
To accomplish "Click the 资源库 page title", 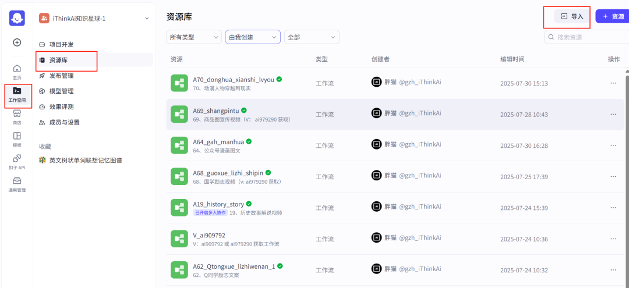I will coord(179,17).
